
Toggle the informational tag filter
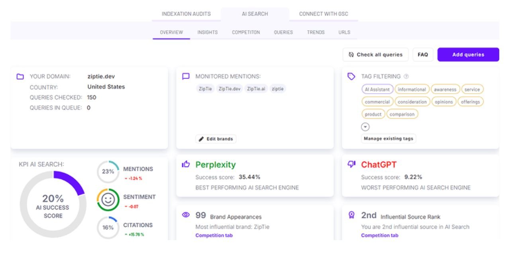coord(412,90)
